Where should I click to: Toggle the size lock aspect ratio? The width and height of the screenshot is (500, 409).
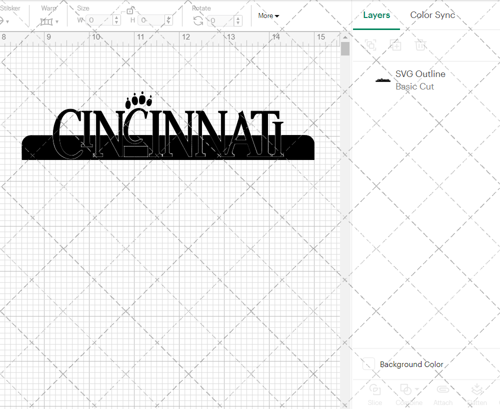130,10
